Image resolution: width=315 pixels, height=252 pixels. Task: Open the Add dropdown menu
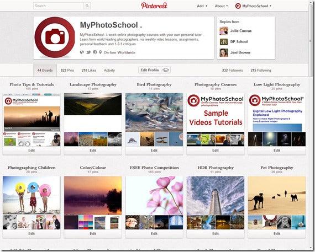coord(202,6)
